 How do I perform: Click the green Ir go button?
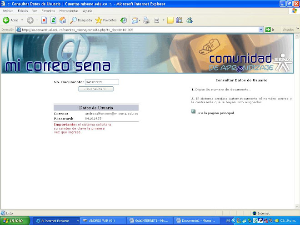(270, 30)
